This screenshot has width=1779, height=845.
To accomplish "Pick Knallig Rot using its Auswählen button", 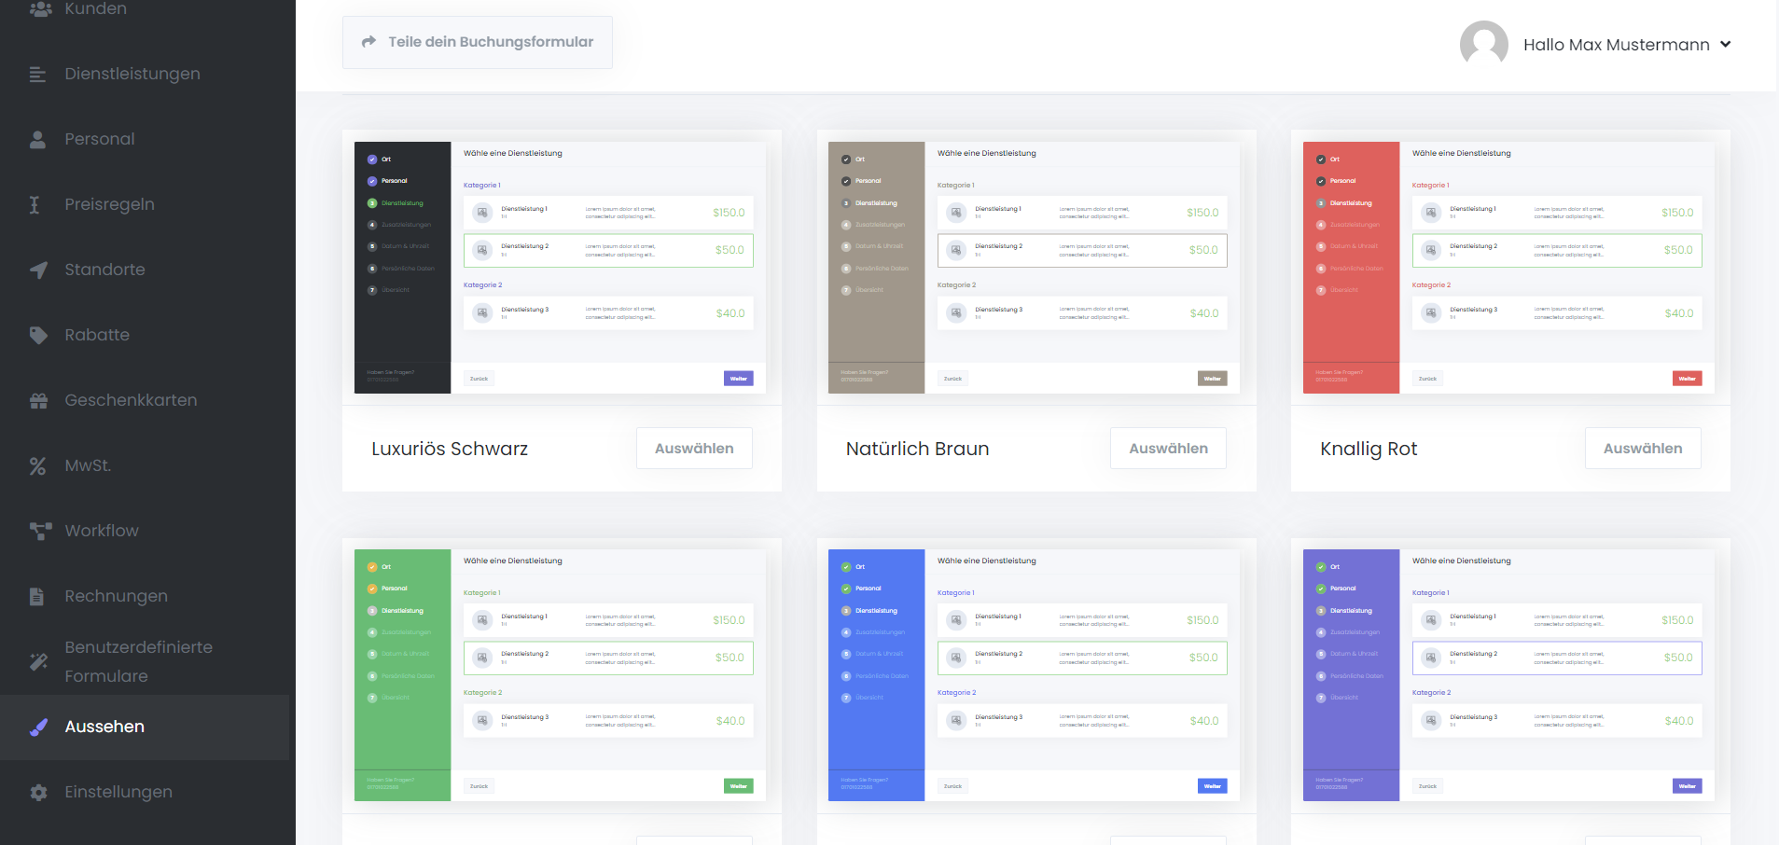I will [x=1642, y=449].
